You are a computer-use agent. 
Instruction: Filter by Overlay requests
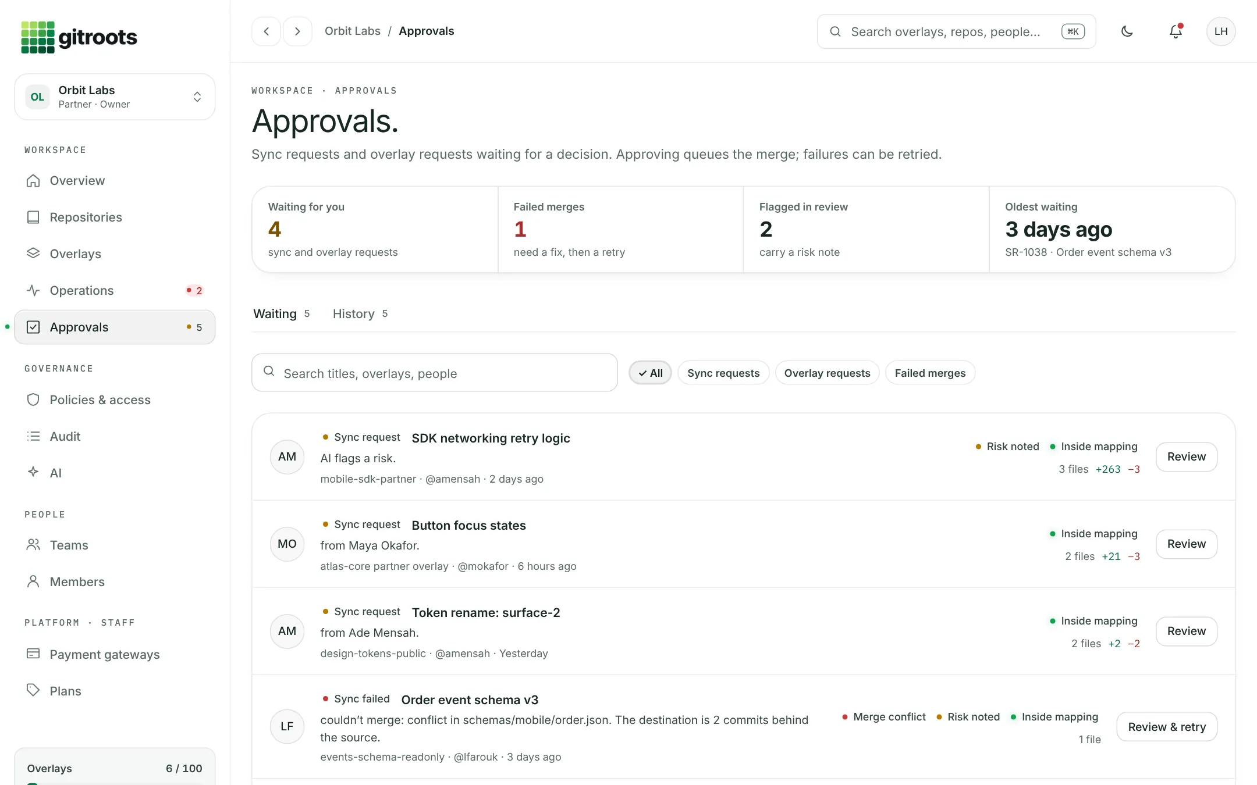click(827, 373)
